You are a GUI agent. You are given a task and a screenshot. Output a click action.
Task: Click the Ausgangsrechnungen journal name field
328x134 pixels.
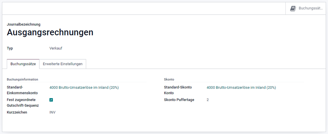(50, 33)
